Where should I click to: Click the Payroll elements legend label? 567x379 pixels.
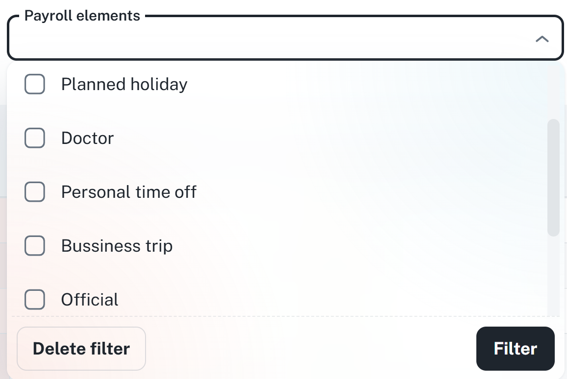tap(82, 16)
